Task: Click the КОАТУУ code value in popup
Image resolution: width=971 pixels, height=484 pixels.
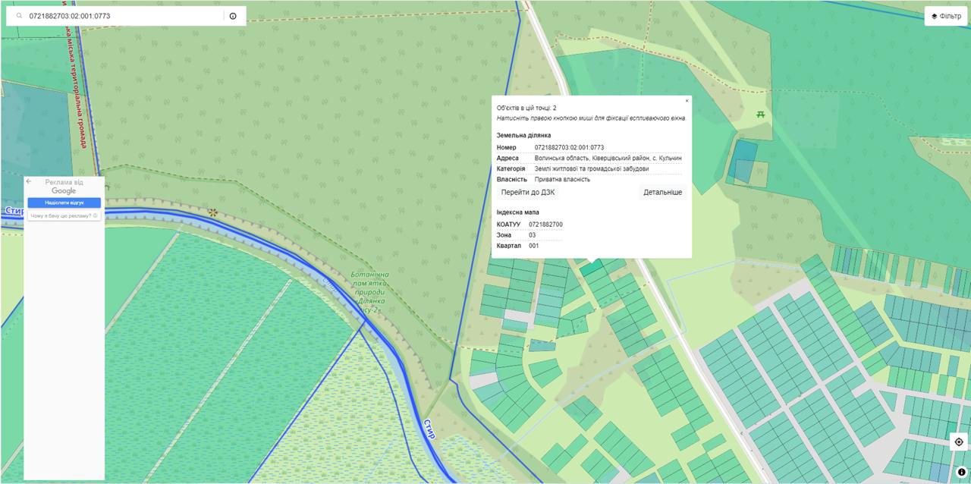Action: click(545, 225)
